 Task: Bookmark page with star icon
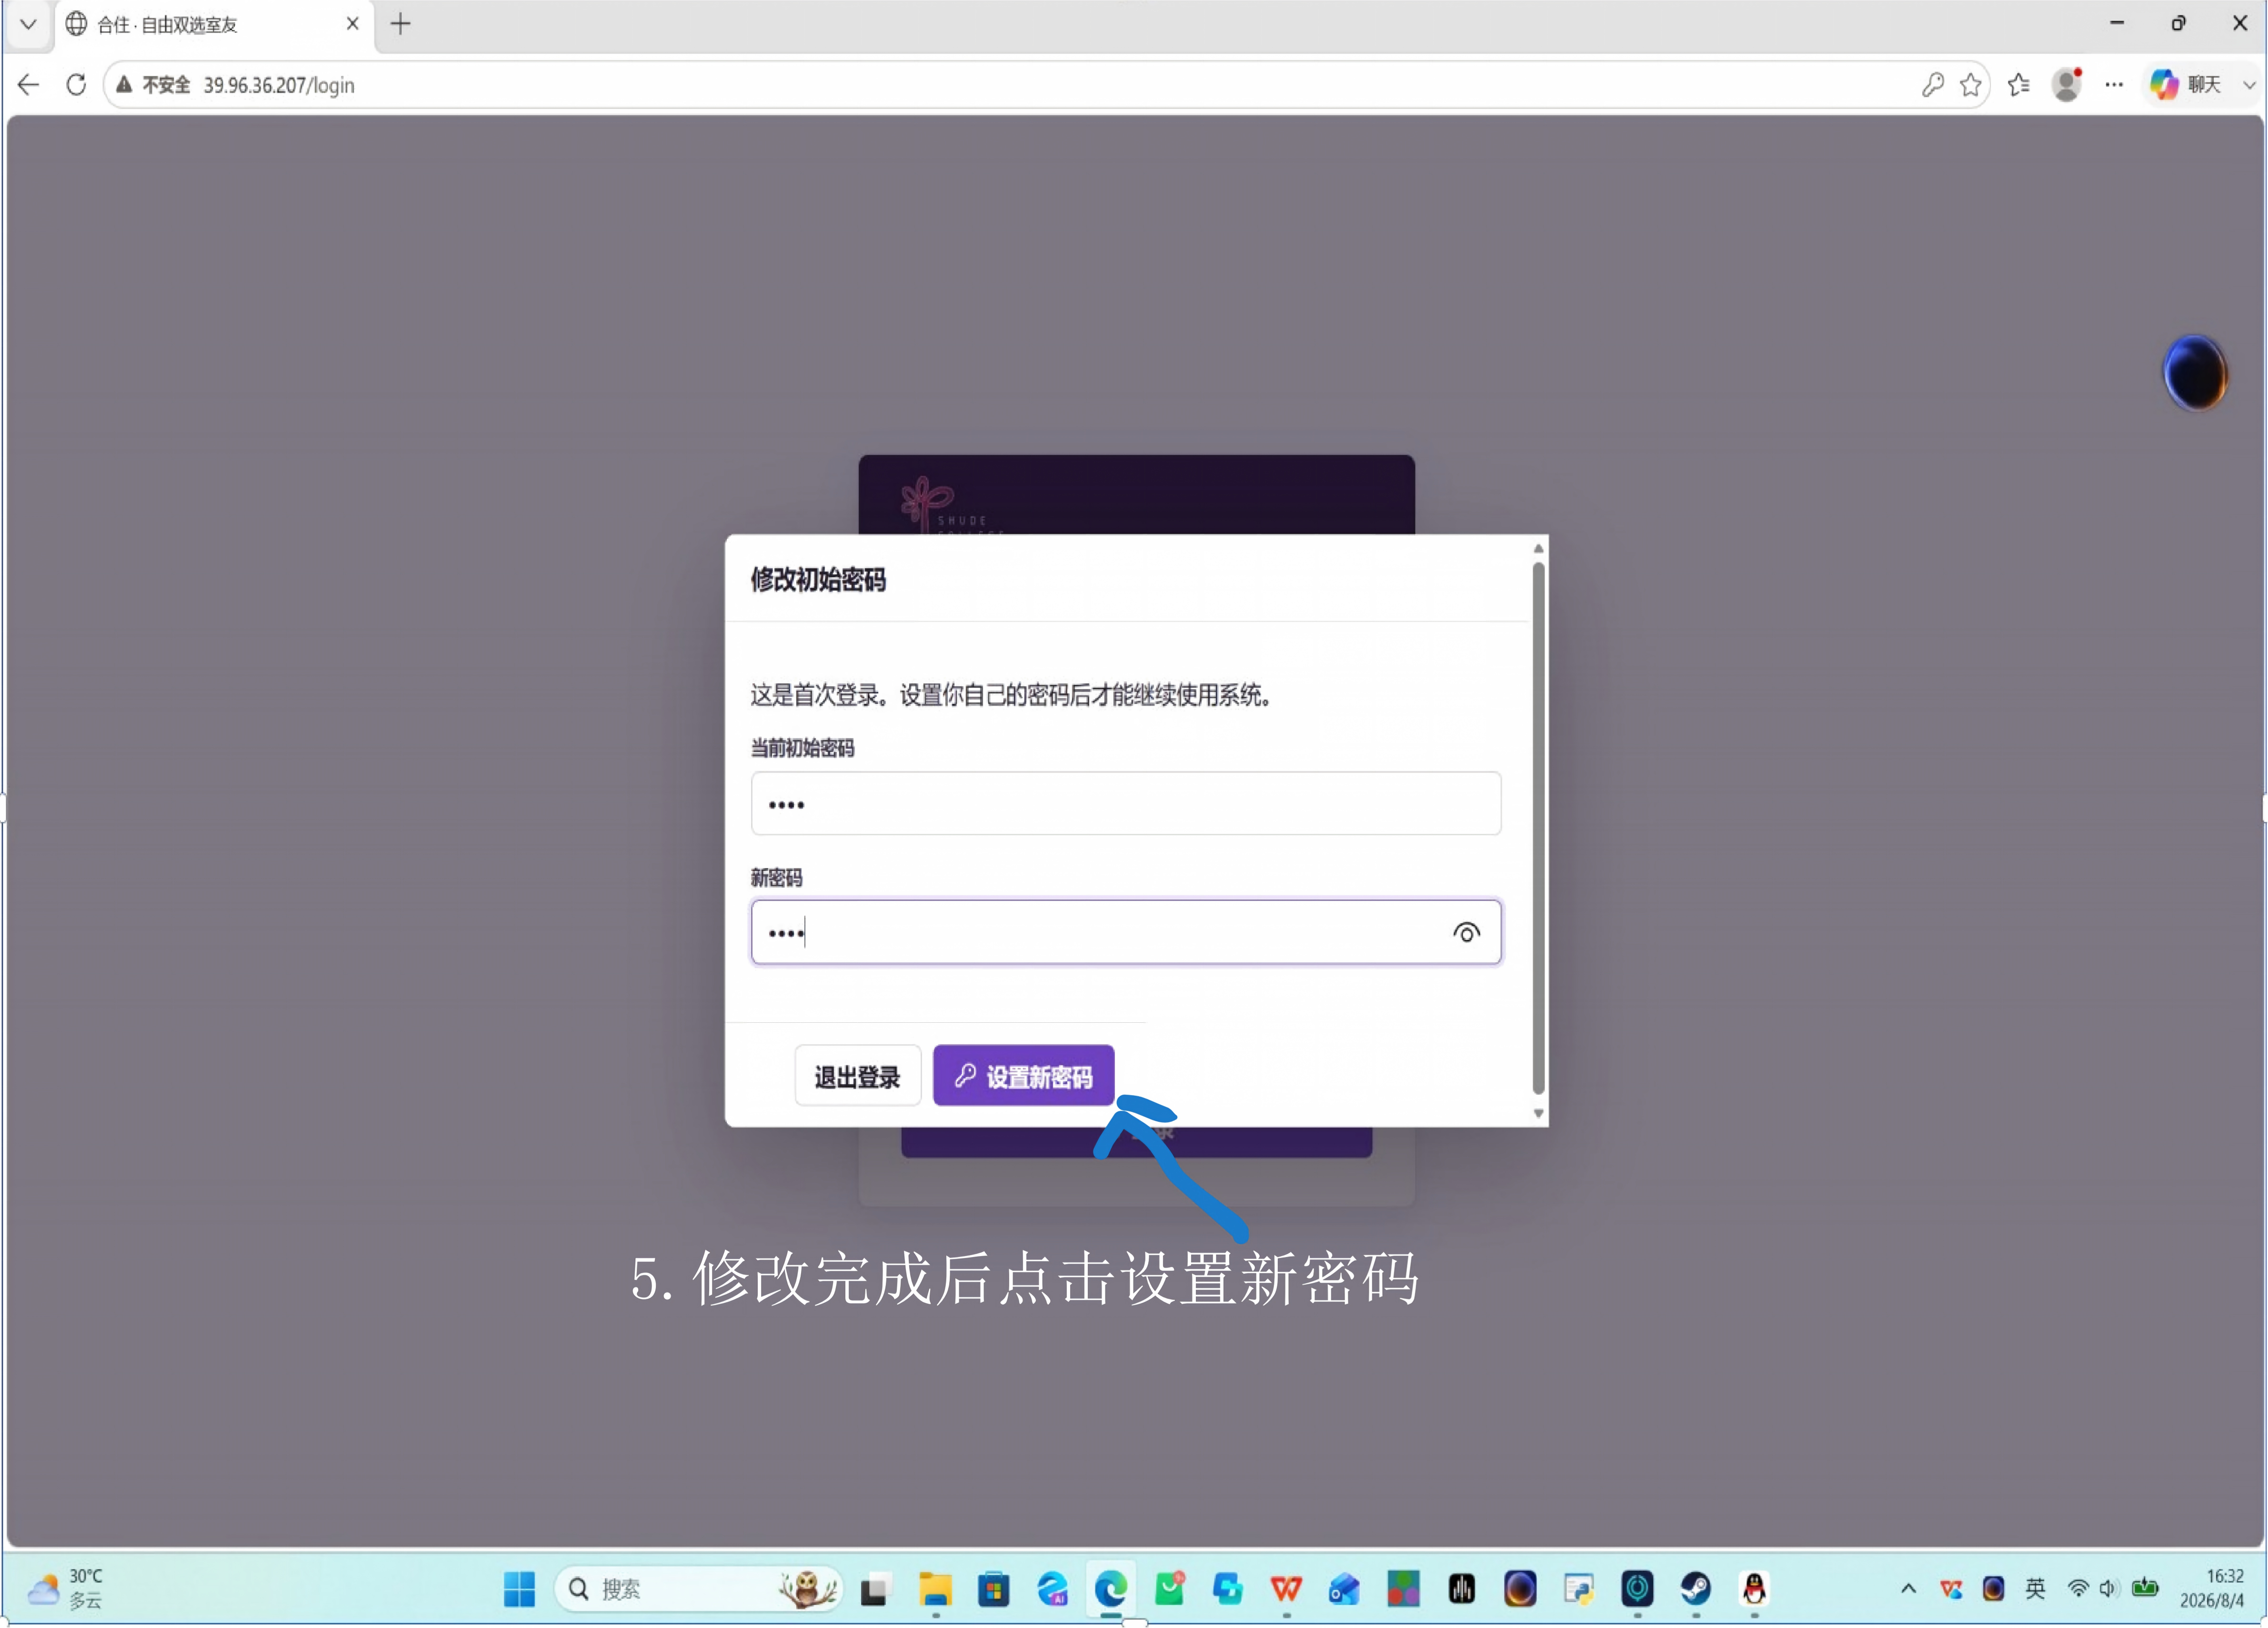click(1970, 85)
